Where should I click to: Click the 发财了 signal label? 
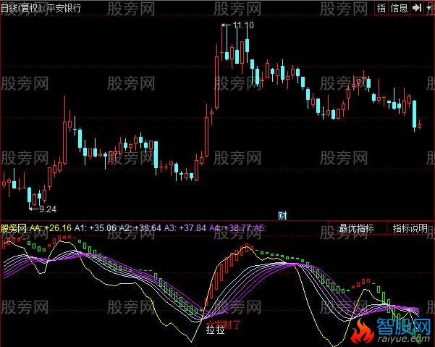[x=228, y=324]
